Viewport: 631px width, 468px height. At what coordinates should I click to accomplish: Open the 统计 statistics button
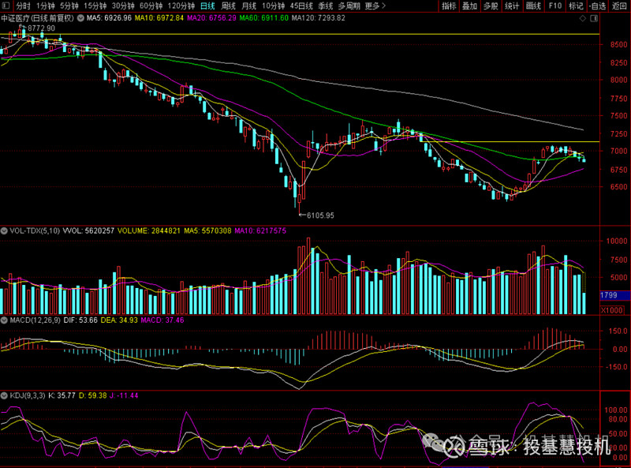point(512,6)
